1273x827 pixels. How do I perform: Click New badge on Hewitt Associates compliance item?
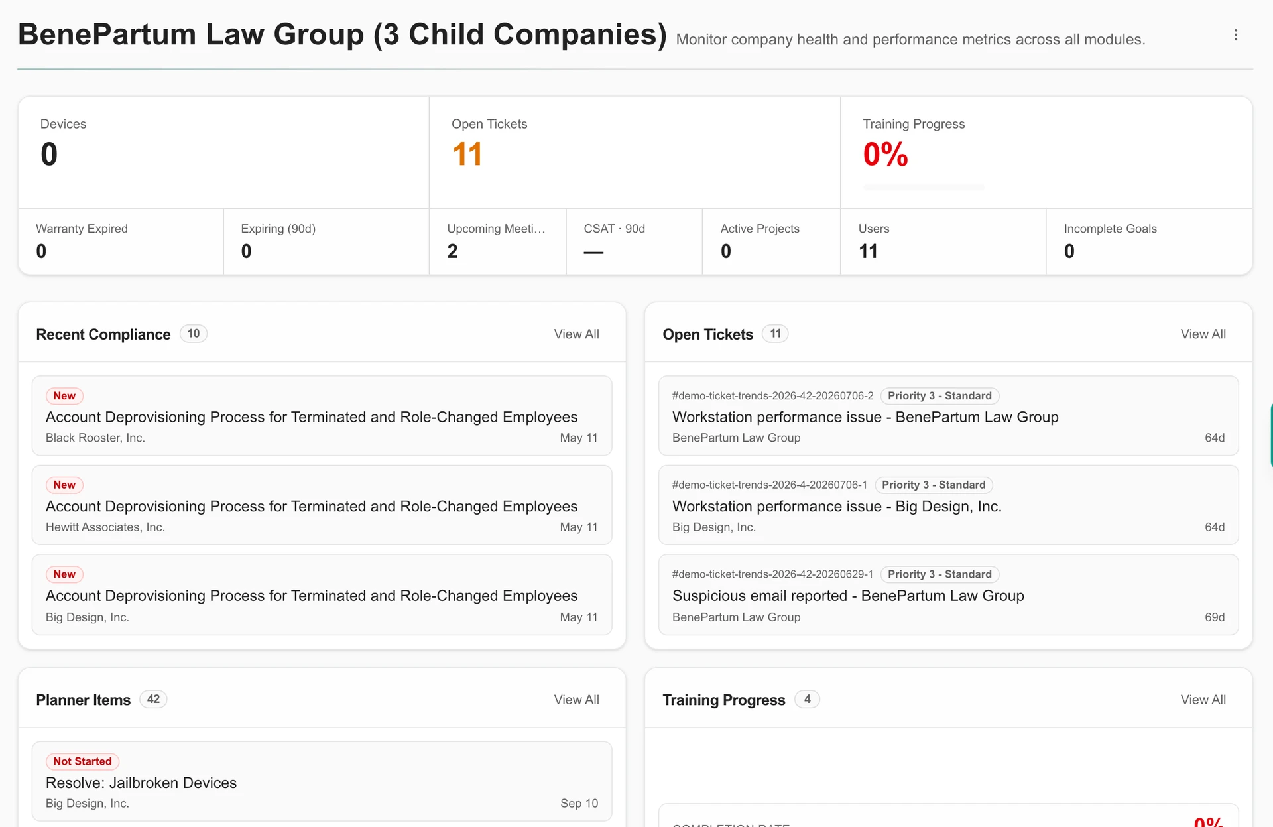(x=64, y=485)
